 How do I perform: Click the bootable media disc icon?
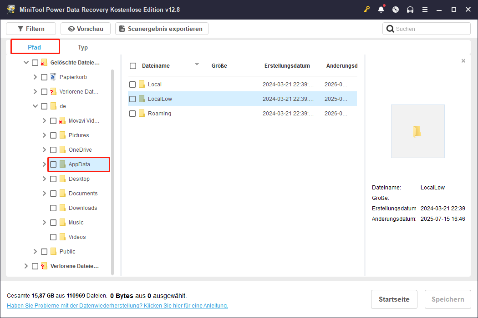(x=396, y=9)
